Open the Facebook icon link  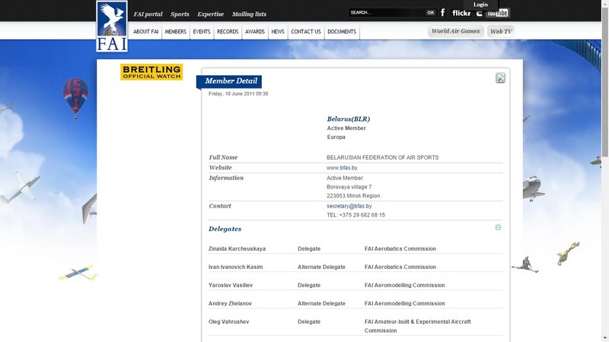pyautogui.click(x=443, y=13)
